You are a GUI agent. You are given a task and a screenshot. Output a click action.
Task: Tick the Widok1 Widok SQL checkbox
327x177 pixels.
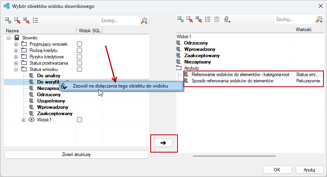pos(79,120)
